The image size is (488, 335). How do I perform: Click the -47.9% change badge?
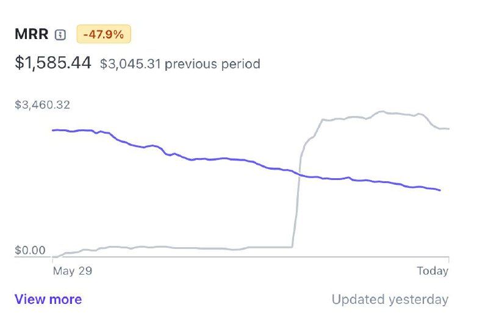(104, 35)
